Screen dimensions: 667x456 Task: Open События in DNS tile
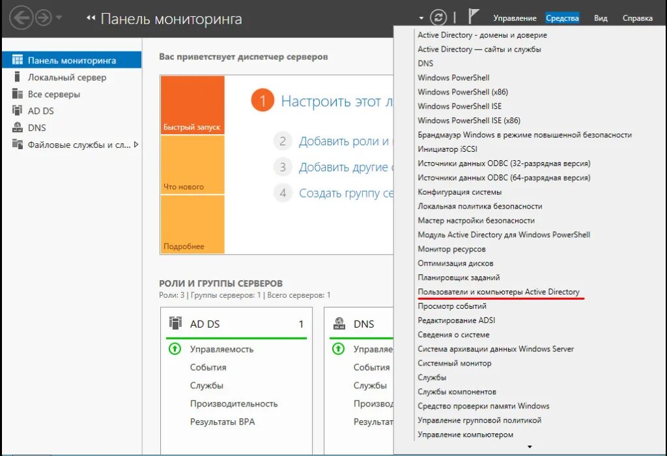[x=371, y=367]
